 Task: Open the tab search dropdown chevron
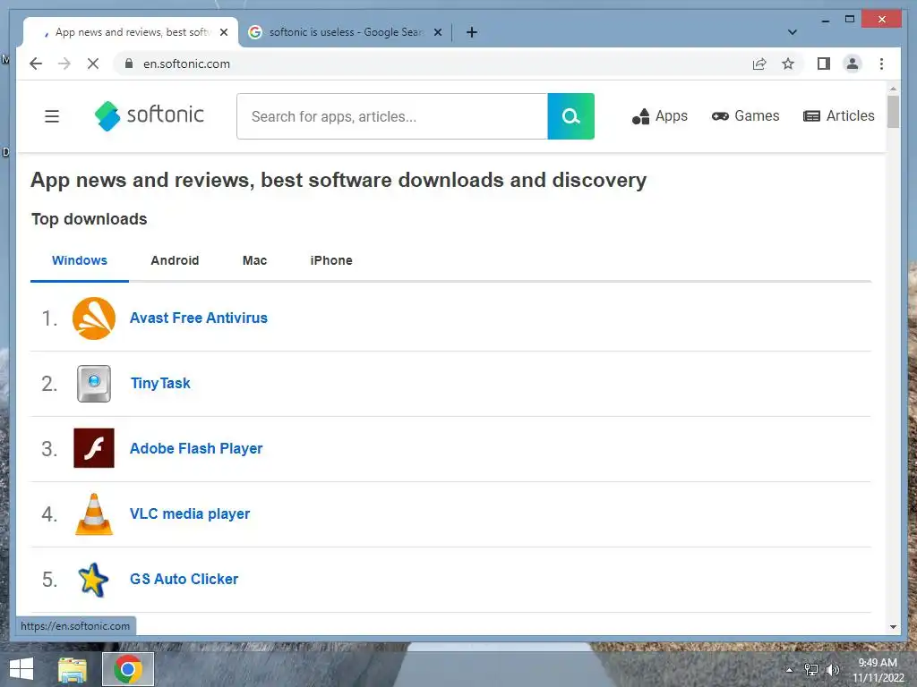(792, 32)
